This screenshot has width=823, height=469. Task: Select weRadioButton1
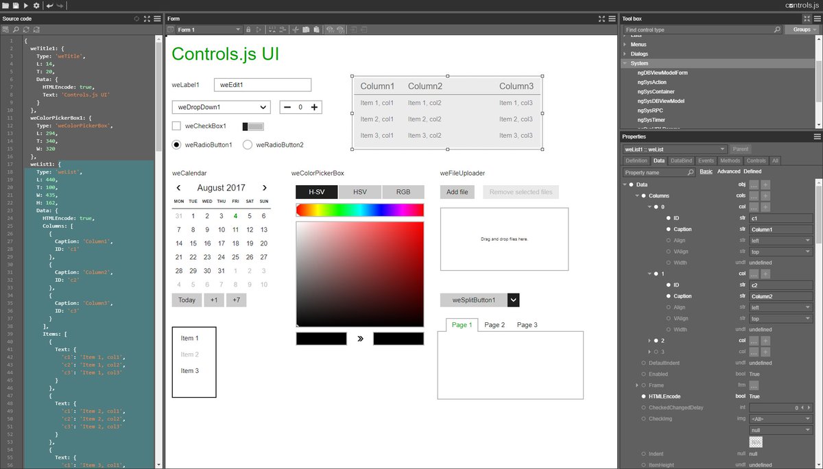(x=176, y=145)
